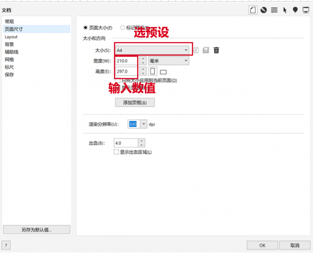The height and width of the screenshot is (253, 313).
Task: Enable 显示出血区域 checkbox
Action: coord(116,152)
